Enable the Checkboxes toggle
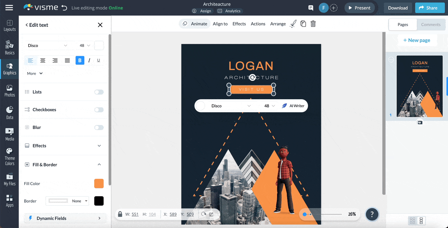 pyautogui.click(x=99, y=109)
